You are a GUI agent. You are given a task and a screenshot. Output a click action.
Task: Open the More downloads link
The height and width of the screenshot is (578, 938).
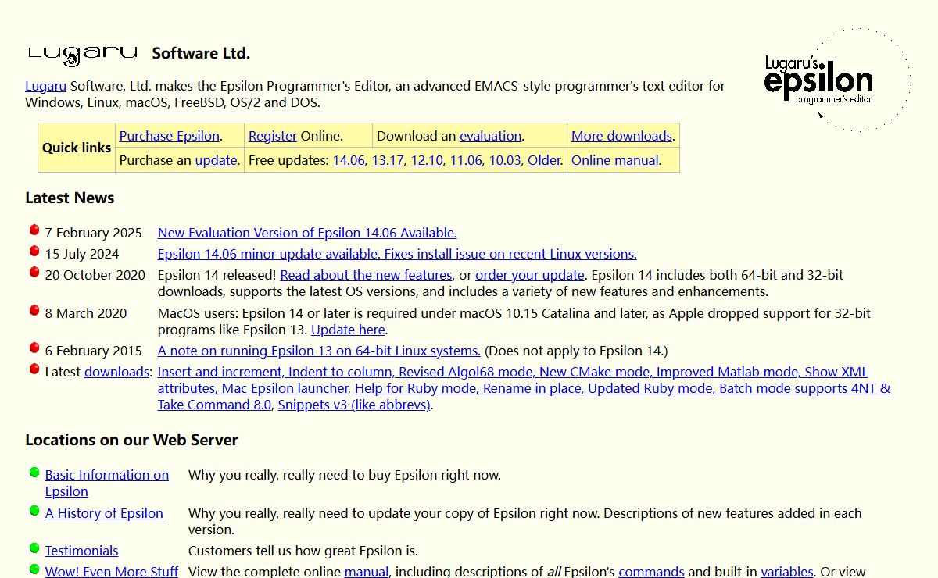click(621, 136)
